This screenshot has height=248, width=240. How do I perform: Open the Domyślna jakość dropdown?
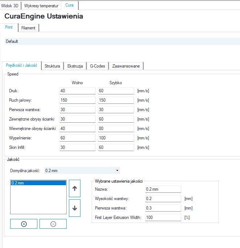(82, 171)
